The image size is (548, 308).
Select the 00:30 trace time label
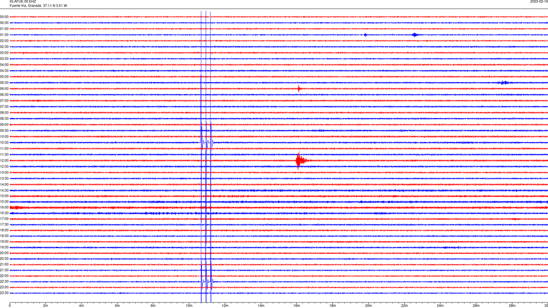[x=4, y=23]
